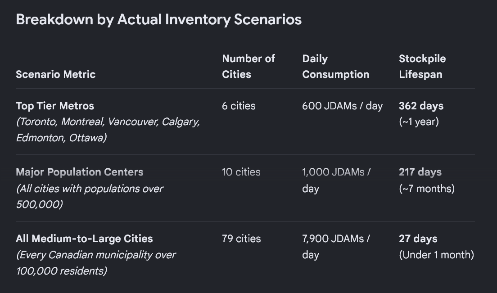Select the 'Major Population Centers' row title
The image size is (497, 293).
(x=80, y=172)
